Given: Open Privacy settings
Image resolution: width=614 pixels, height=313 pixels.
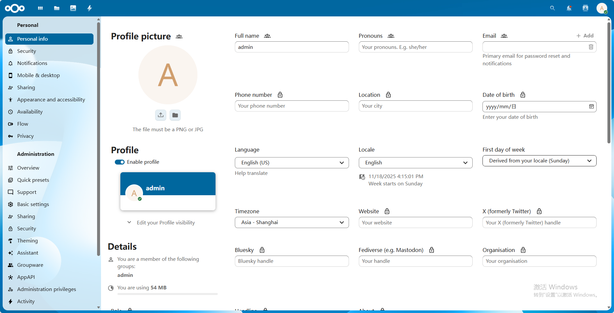Looking at the screenshot, I should pos(50,136).
